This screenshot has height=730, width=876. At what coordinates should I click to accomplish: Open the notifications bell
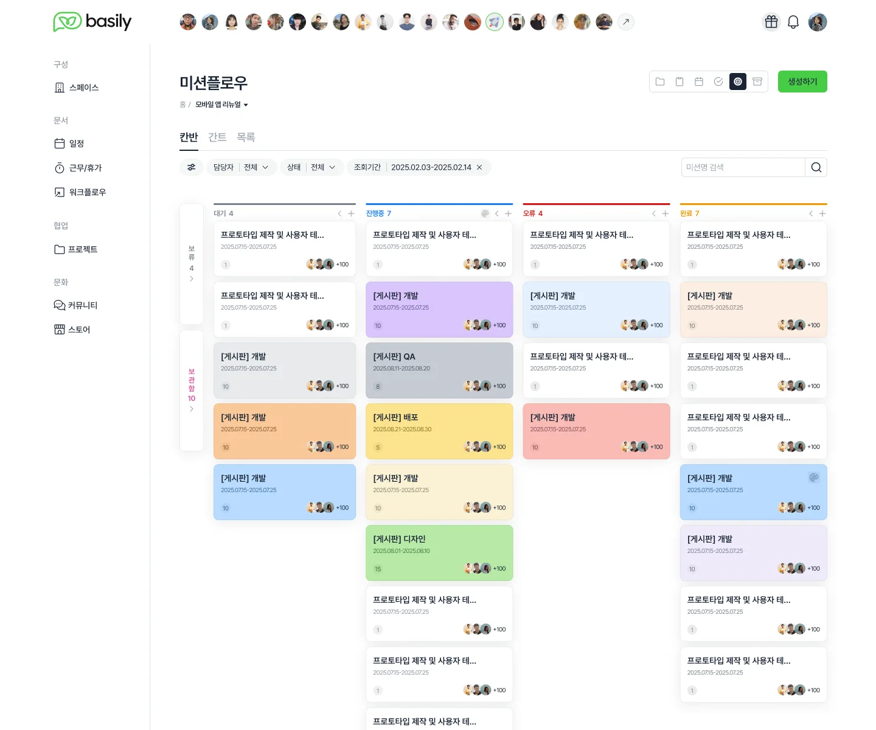coord(793,22)
